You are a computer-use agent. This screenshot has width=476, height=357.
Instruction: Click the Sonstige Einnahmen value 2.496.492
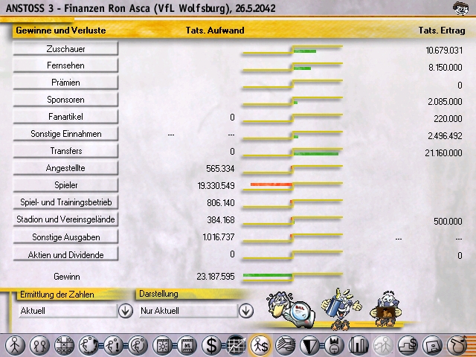click(x=445, y=135)
